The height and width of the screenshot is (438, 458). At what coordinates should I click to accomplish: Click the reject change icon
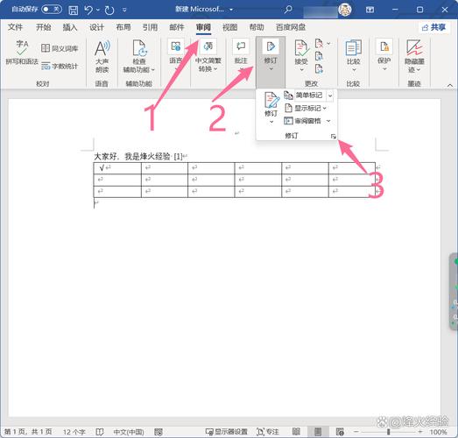(x=319, y=44)
